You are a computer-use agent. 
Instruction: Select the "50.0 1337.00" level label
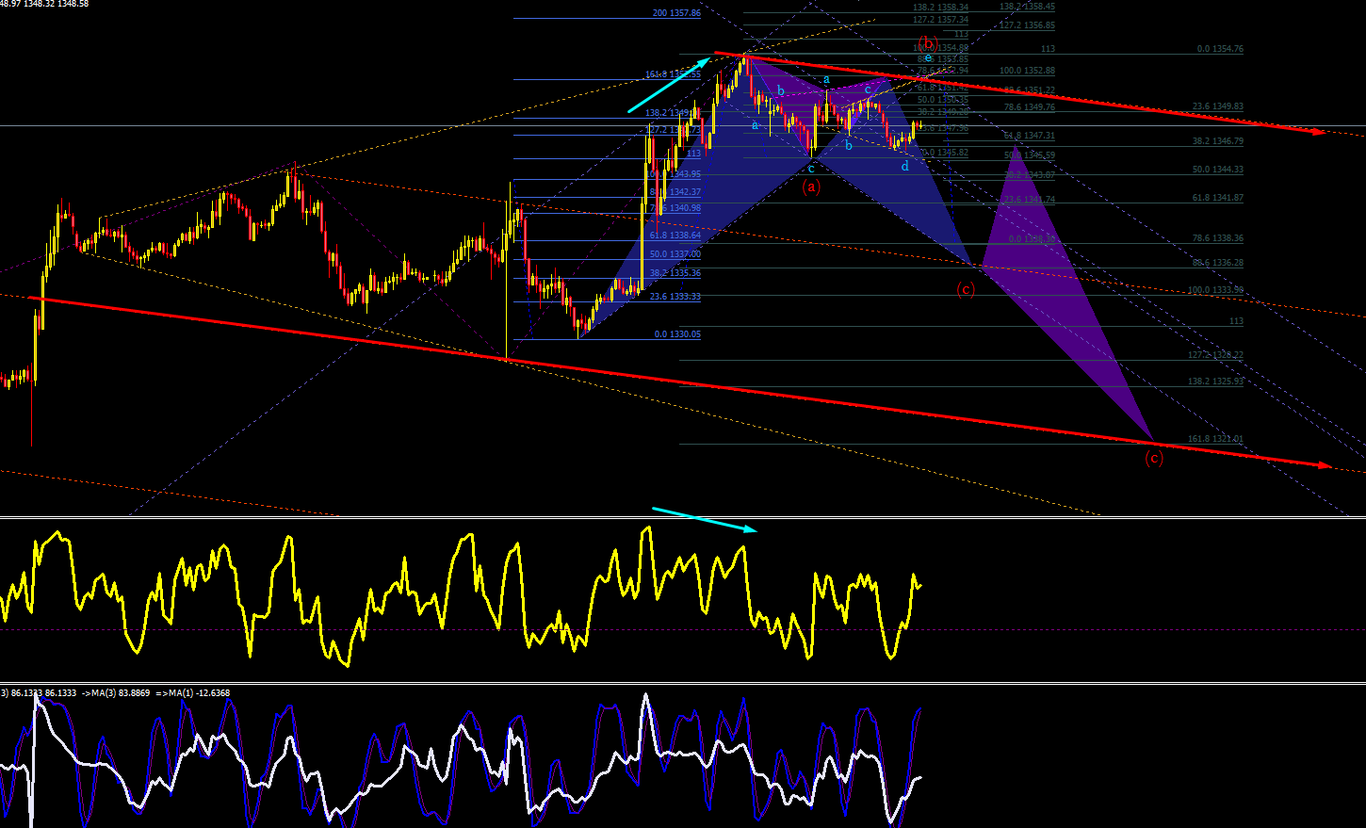click(x=675, y=254)
